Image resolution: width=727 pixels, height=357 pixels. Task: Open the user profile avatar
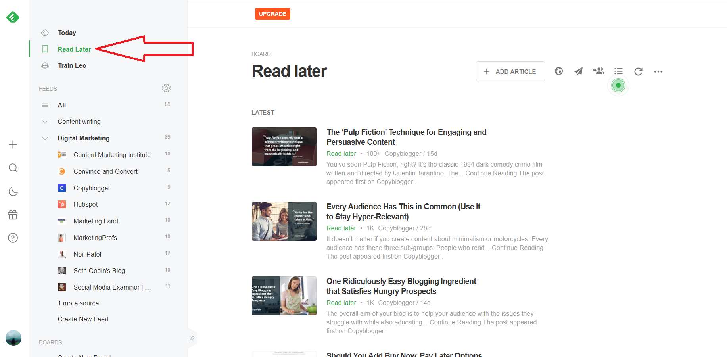pyautogui.click(x=13, y=338)
